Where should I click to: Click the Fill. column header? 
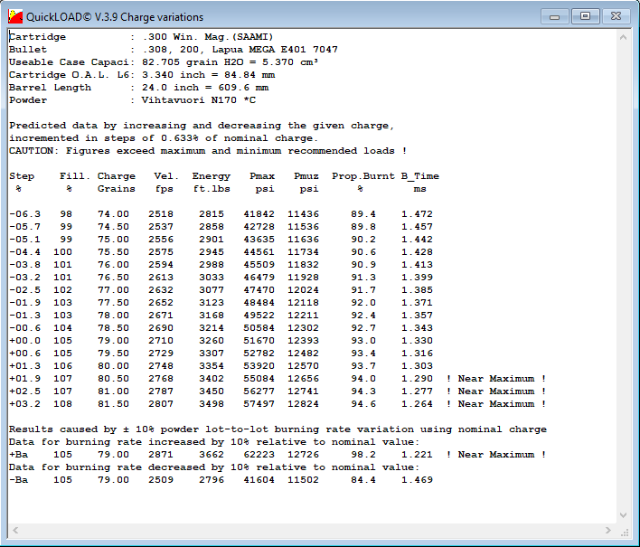pos(75,176)
